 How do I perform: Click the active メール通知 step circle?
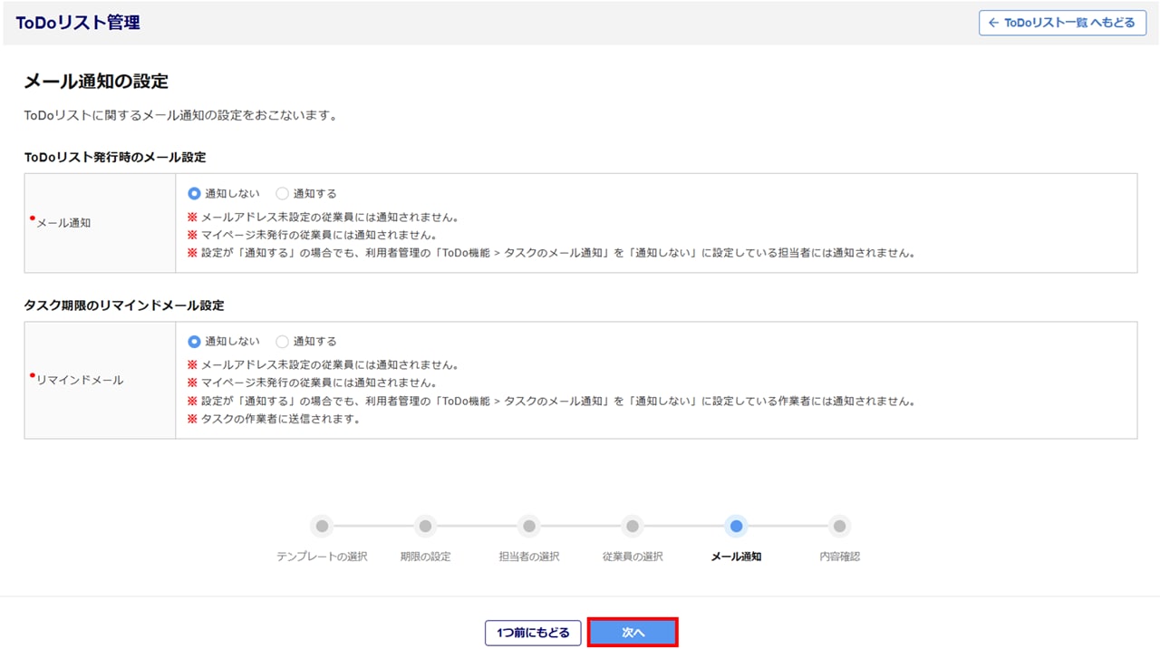(x=736, y=526)
